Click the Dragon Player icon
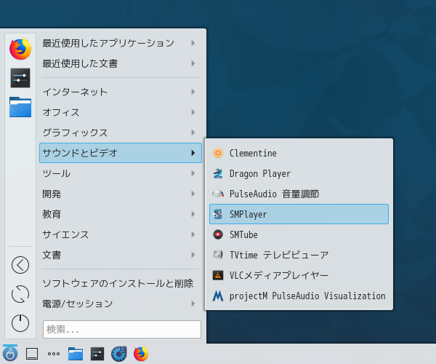 point(218,173)
